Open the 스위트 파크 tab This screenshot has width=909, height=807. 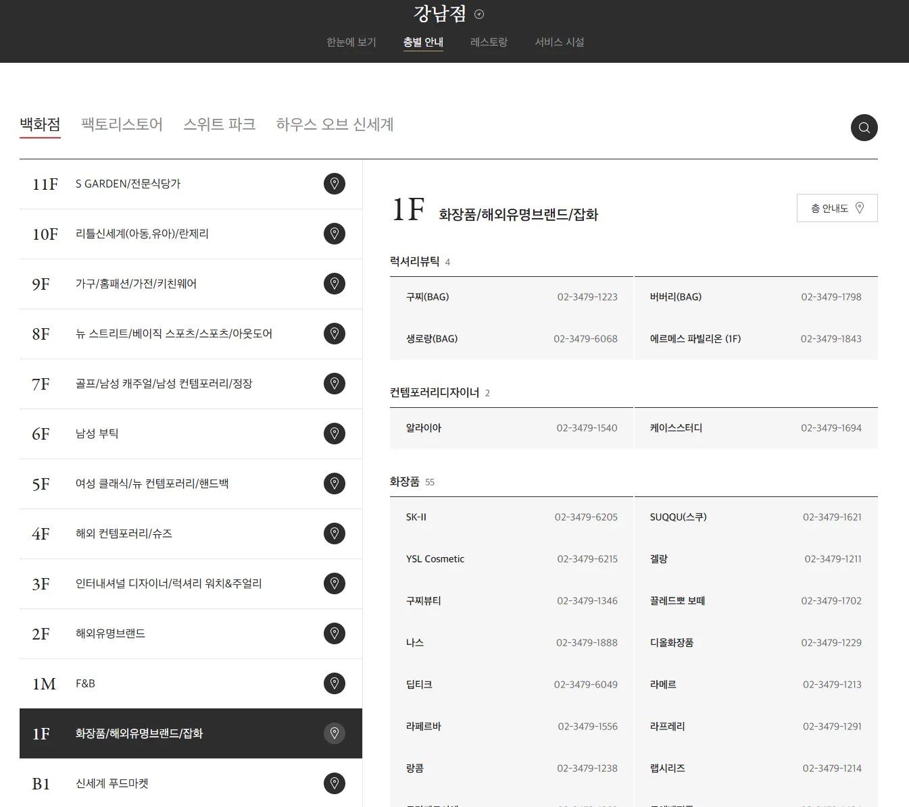220,124
